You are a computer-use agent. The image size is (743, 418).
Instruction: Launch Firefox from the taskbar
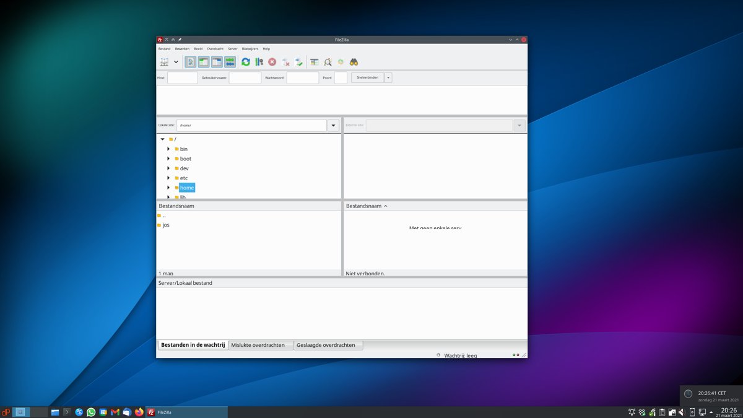[x=139, y=412]
